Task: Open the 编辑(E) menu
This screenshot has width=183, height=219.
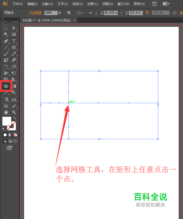Action: pyautogui.click(x=33, y=4)
